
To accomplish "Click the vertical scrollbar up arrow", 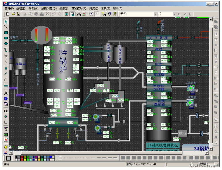I will coord(211,19).
